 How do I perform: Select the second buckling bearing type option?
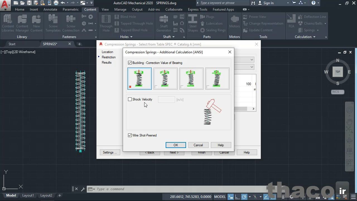165,78
